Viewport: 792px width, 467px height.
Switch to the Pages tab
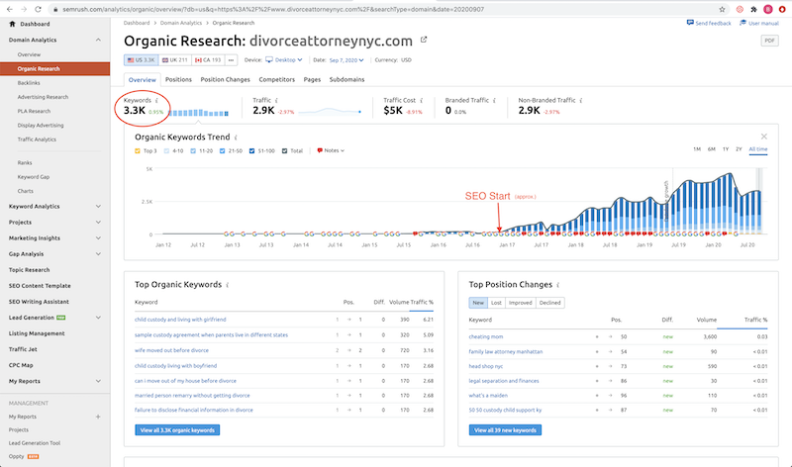[x=312, y=80]
